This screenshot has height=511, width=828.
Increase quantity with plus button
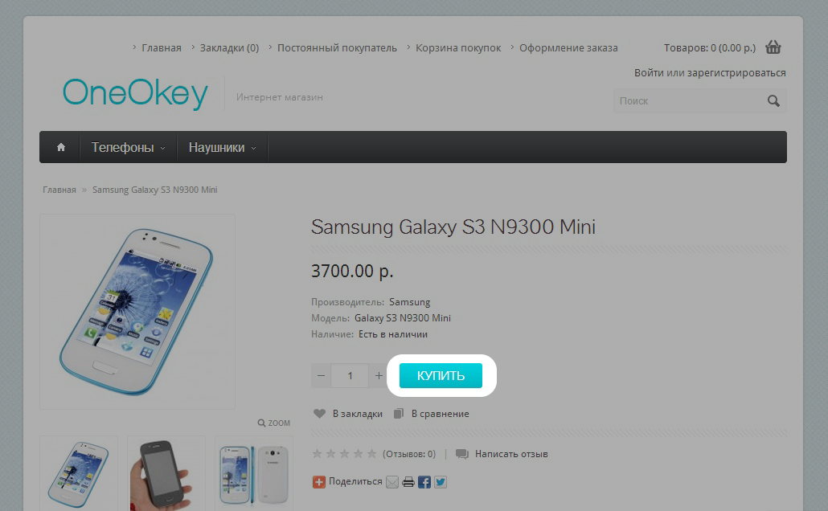point(379,376)
